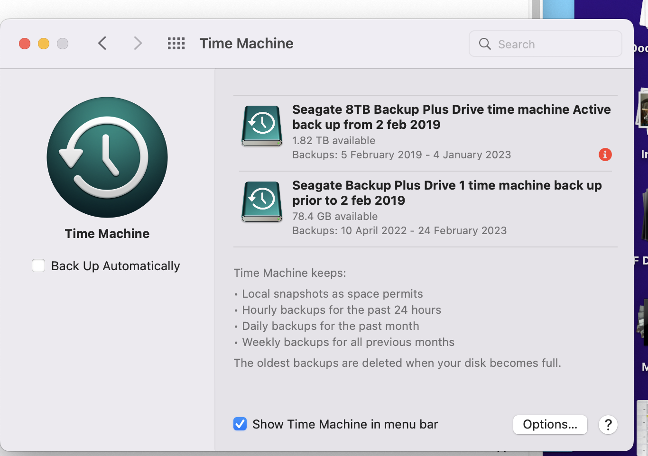
Task: Select Seagate 8TB Backup Plus Drive title
Action: coord(452,117)
